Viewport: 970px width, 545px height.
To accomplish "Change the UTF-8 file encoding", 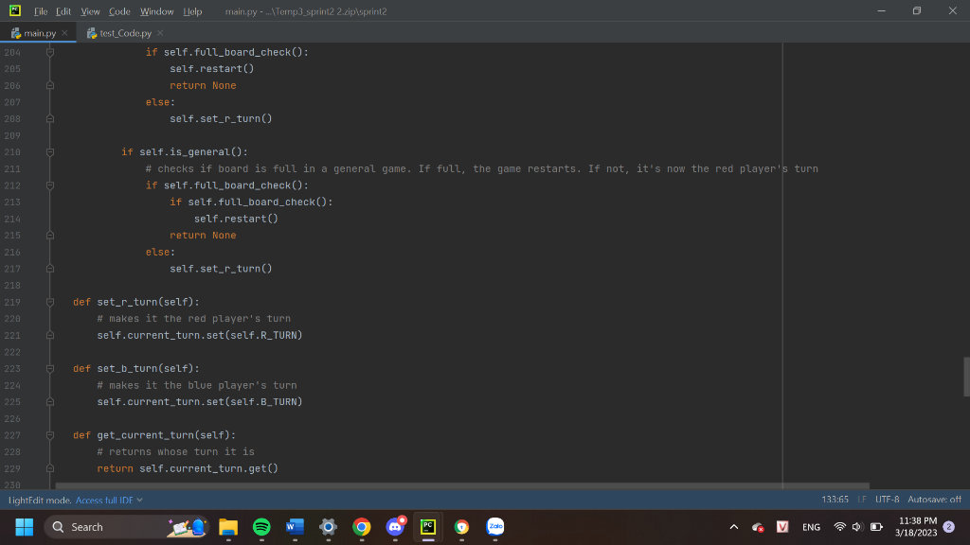I will pyautogui.click(x=887, y=500).
